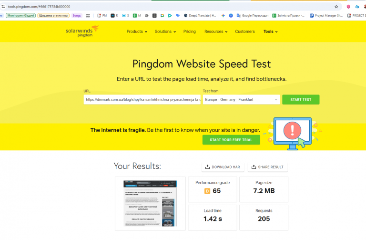The height and width of the screenshot is (240, 366).
Task: Open the blue round T bookmark icon
Action: (x=231, y=15)
